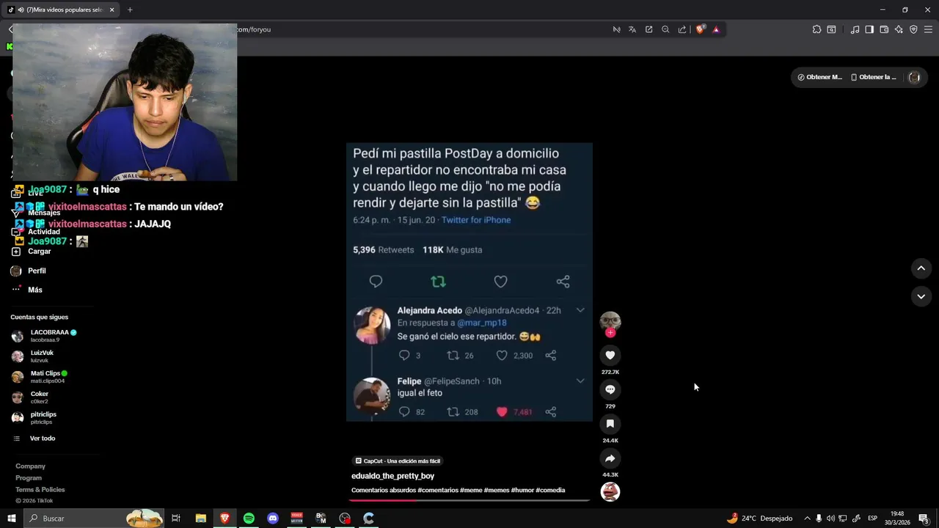Show hidden system tray icons chevron
Image resolution: width=939 pixels, height=528 pixels.
(x=807, y=518)
